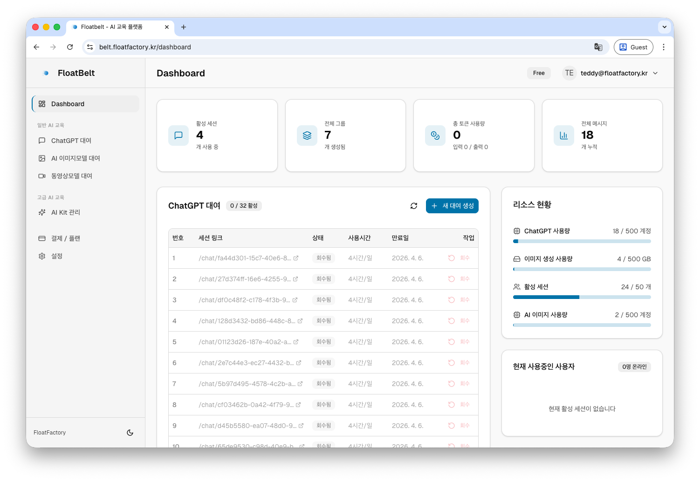Click the 전체 메시지 bar chart icon
Image resolution: width=700 pixels, height=482 pixels.
[x=563, y=136]
